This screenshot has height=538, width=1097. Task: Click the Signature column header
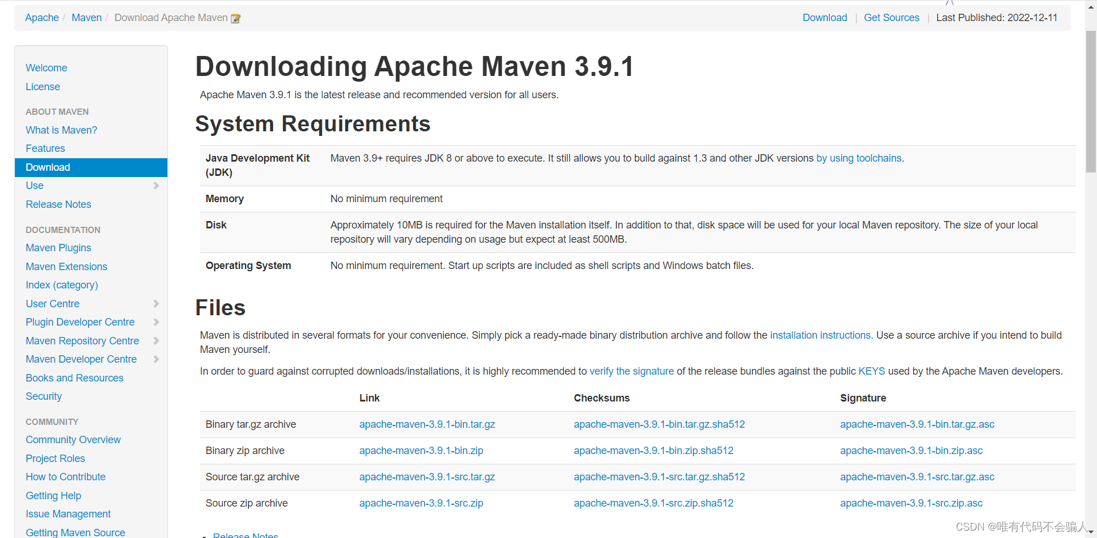(x=863, y=398)
